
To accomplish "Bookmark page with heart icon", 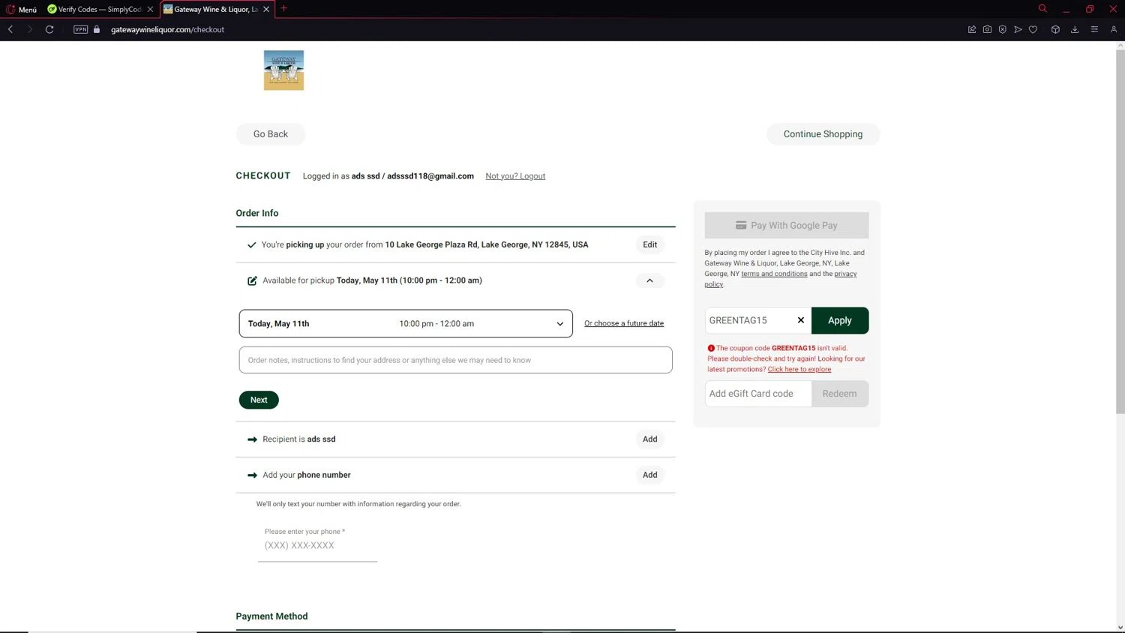I will pos(1033,29).
